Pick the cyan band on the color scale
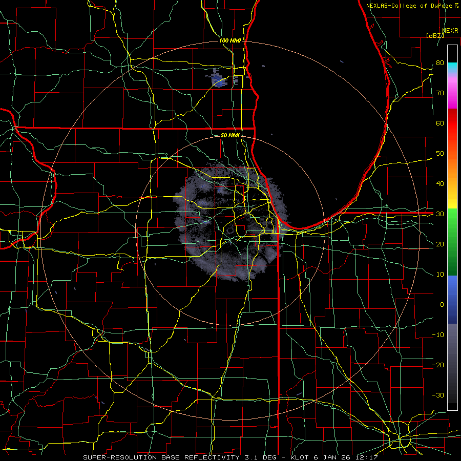The height and width of the screenshot is (461, 461). (452, 68)
